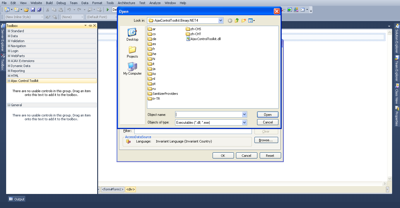Open the Build menu
The height and width of the screenshot is (208, 400).
pos(49,3)
